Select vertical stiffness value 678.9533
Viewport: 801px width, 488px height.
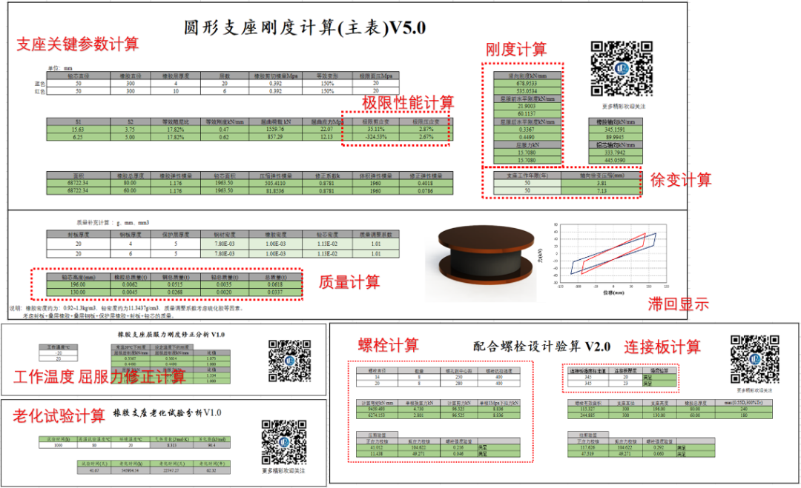(x=527, y=83)
